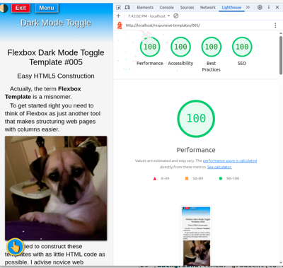Open the 'See calculator' link
This screenshot has width=283, height=268.
pyautogui.click(x=219, y=167)
